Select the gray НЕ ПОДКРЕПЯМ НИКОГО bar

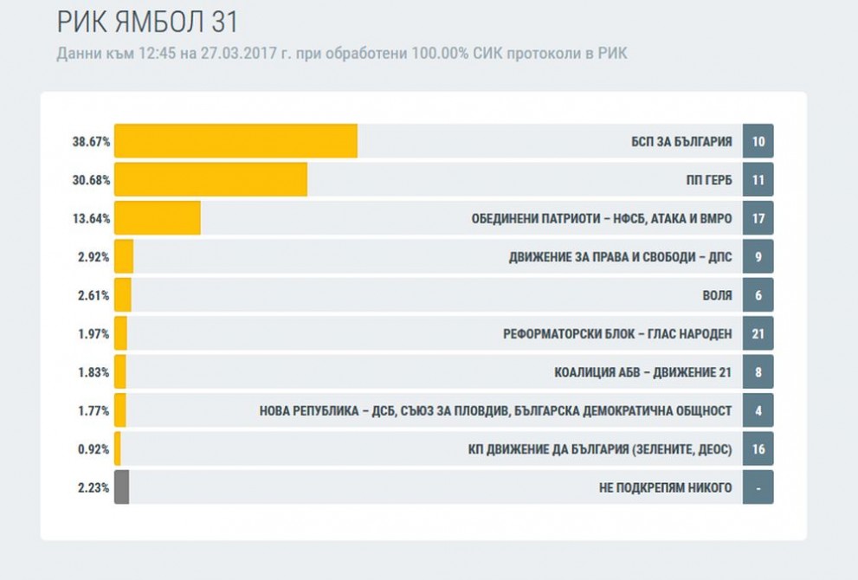point(121,487)
